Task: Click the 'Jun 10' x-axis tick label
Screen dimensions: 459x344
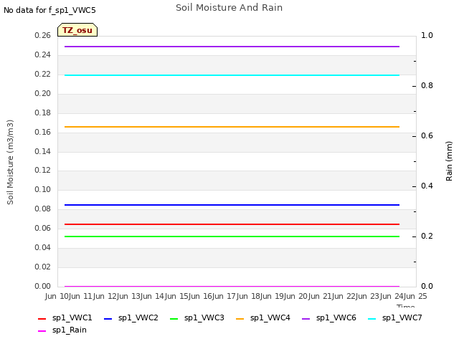Action: (x=62, y=296)
